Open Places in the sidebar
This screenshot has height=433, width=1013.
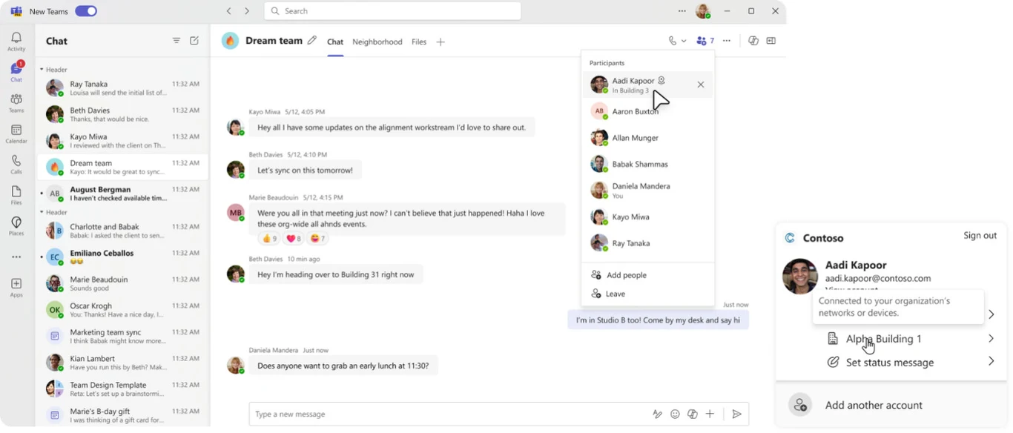[x=16, y=226]
